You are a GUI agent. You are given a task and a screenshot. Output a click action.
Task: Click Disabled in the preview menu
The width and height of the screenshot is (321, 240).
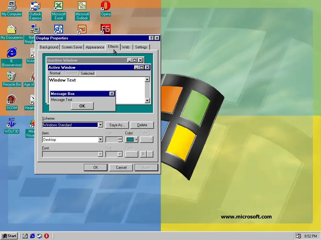pos(71,73)
